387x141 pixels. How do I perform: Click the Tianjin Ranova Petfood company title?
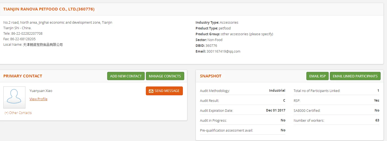pos(49,9)
